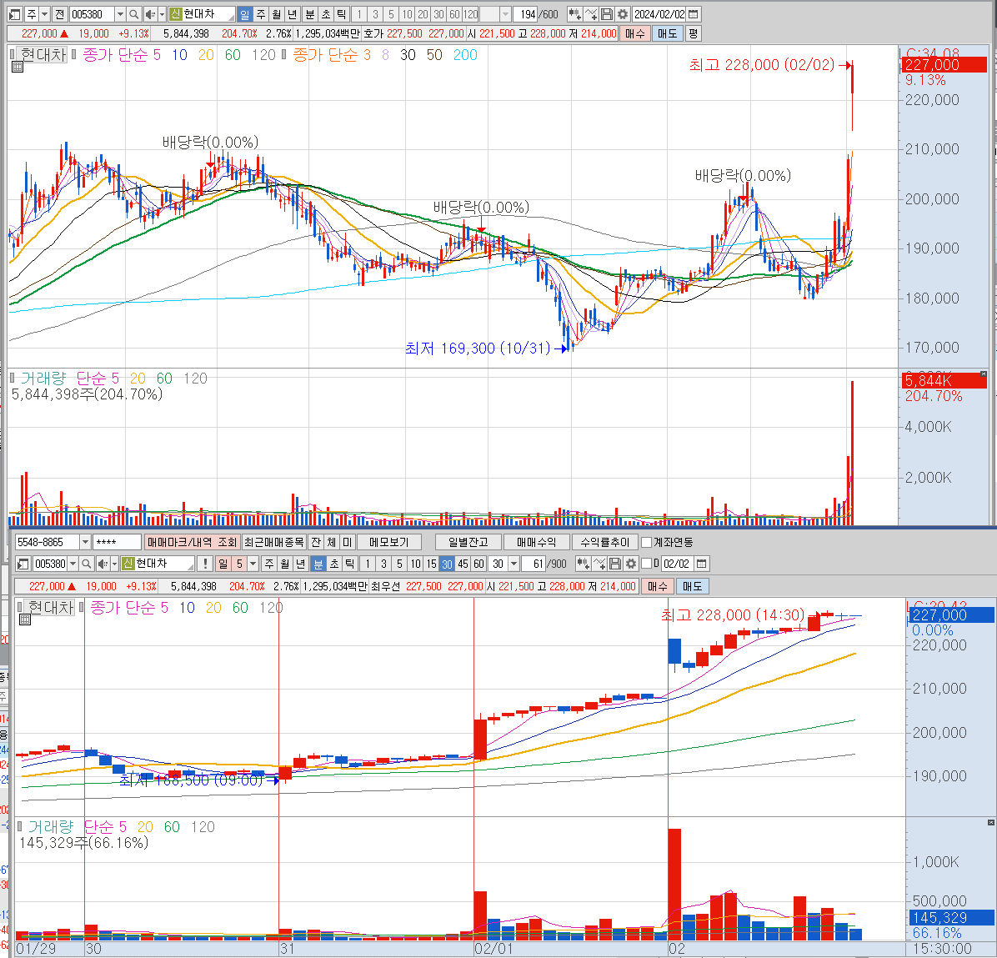Select the 초 seconds toggle in the lower toolbar

click(334, 564)
